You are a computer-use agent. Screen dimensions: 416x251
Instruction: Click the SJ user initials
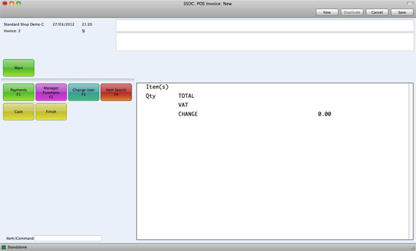coord(83,31)
